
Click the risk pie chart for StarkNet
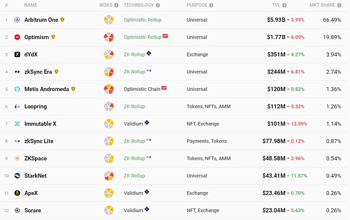(x=108, y=176)
